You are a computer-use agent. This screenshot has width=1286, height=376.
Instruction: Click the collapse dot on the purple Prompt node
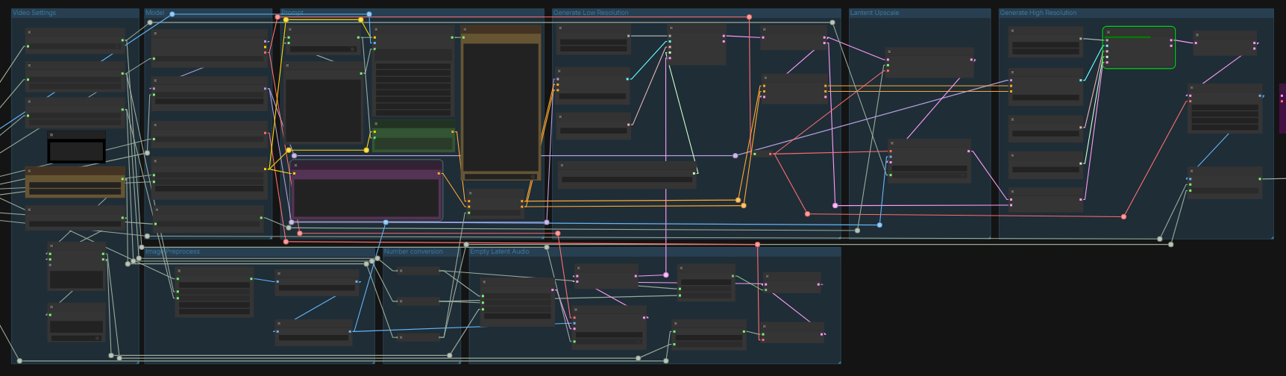pyautogui.click(x=297, y=165)
